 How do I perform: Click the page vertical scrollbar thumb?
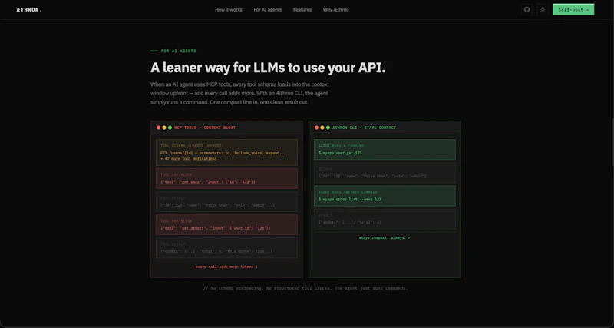612,142
